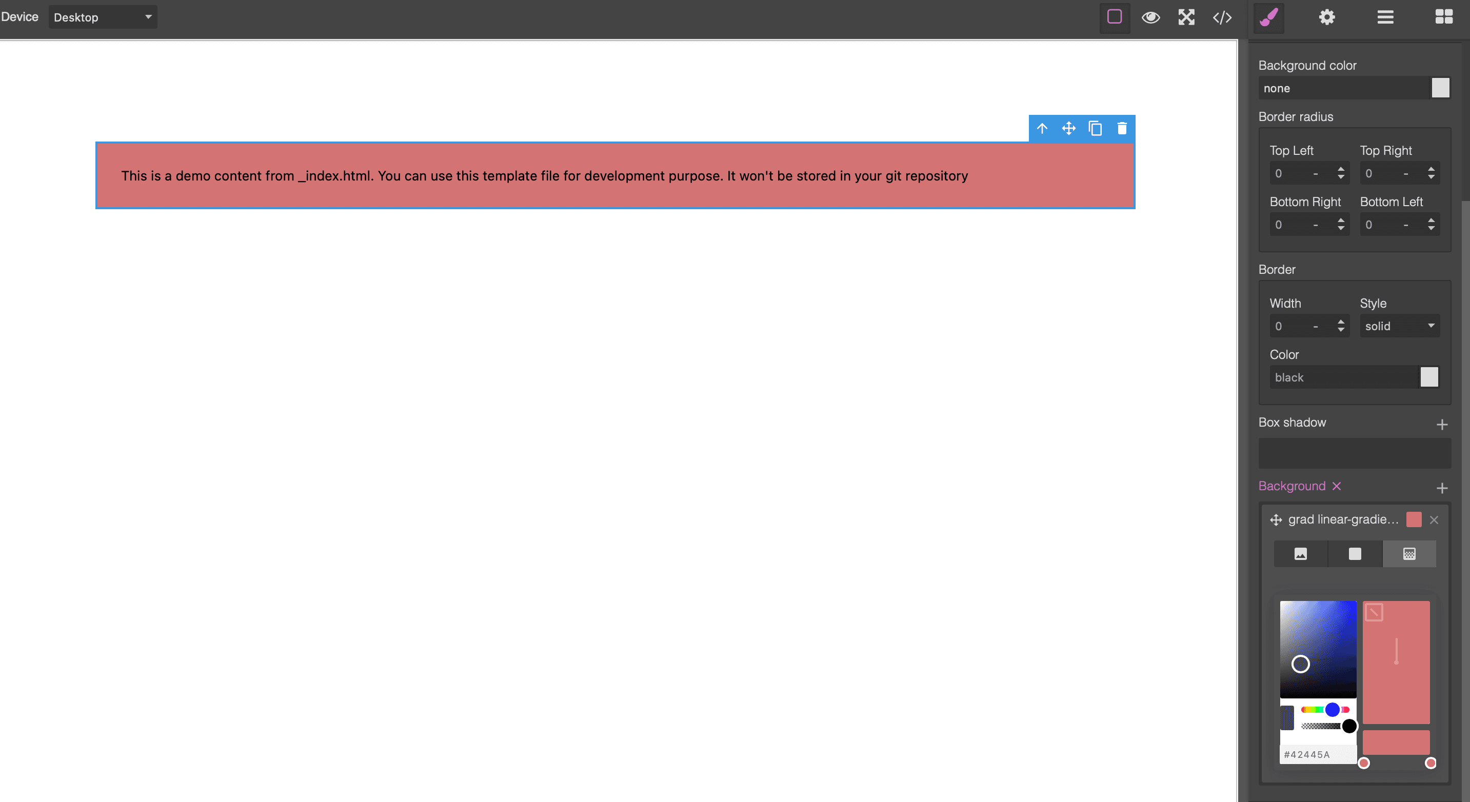Select the solid color background tab
The width and height of the screenshot is (1470, 802).
coord(1355,554)
